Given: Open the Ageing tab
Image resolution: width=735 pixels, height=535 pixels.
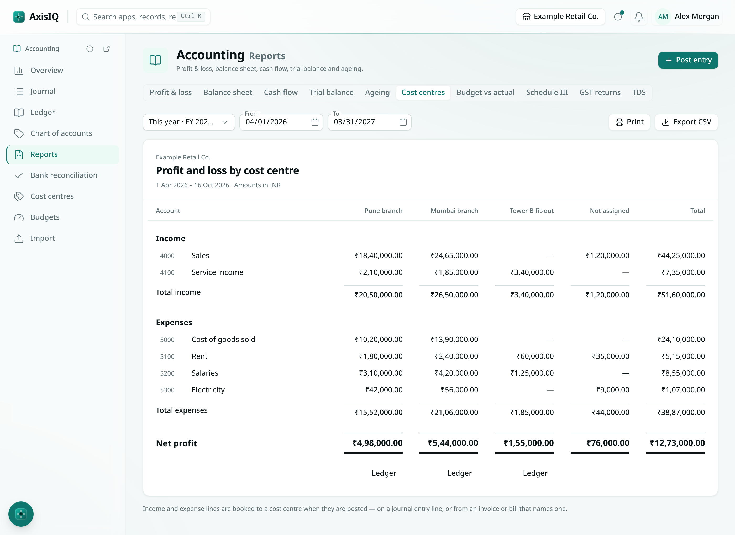Looking at the screenshot, I should [377, 93].
